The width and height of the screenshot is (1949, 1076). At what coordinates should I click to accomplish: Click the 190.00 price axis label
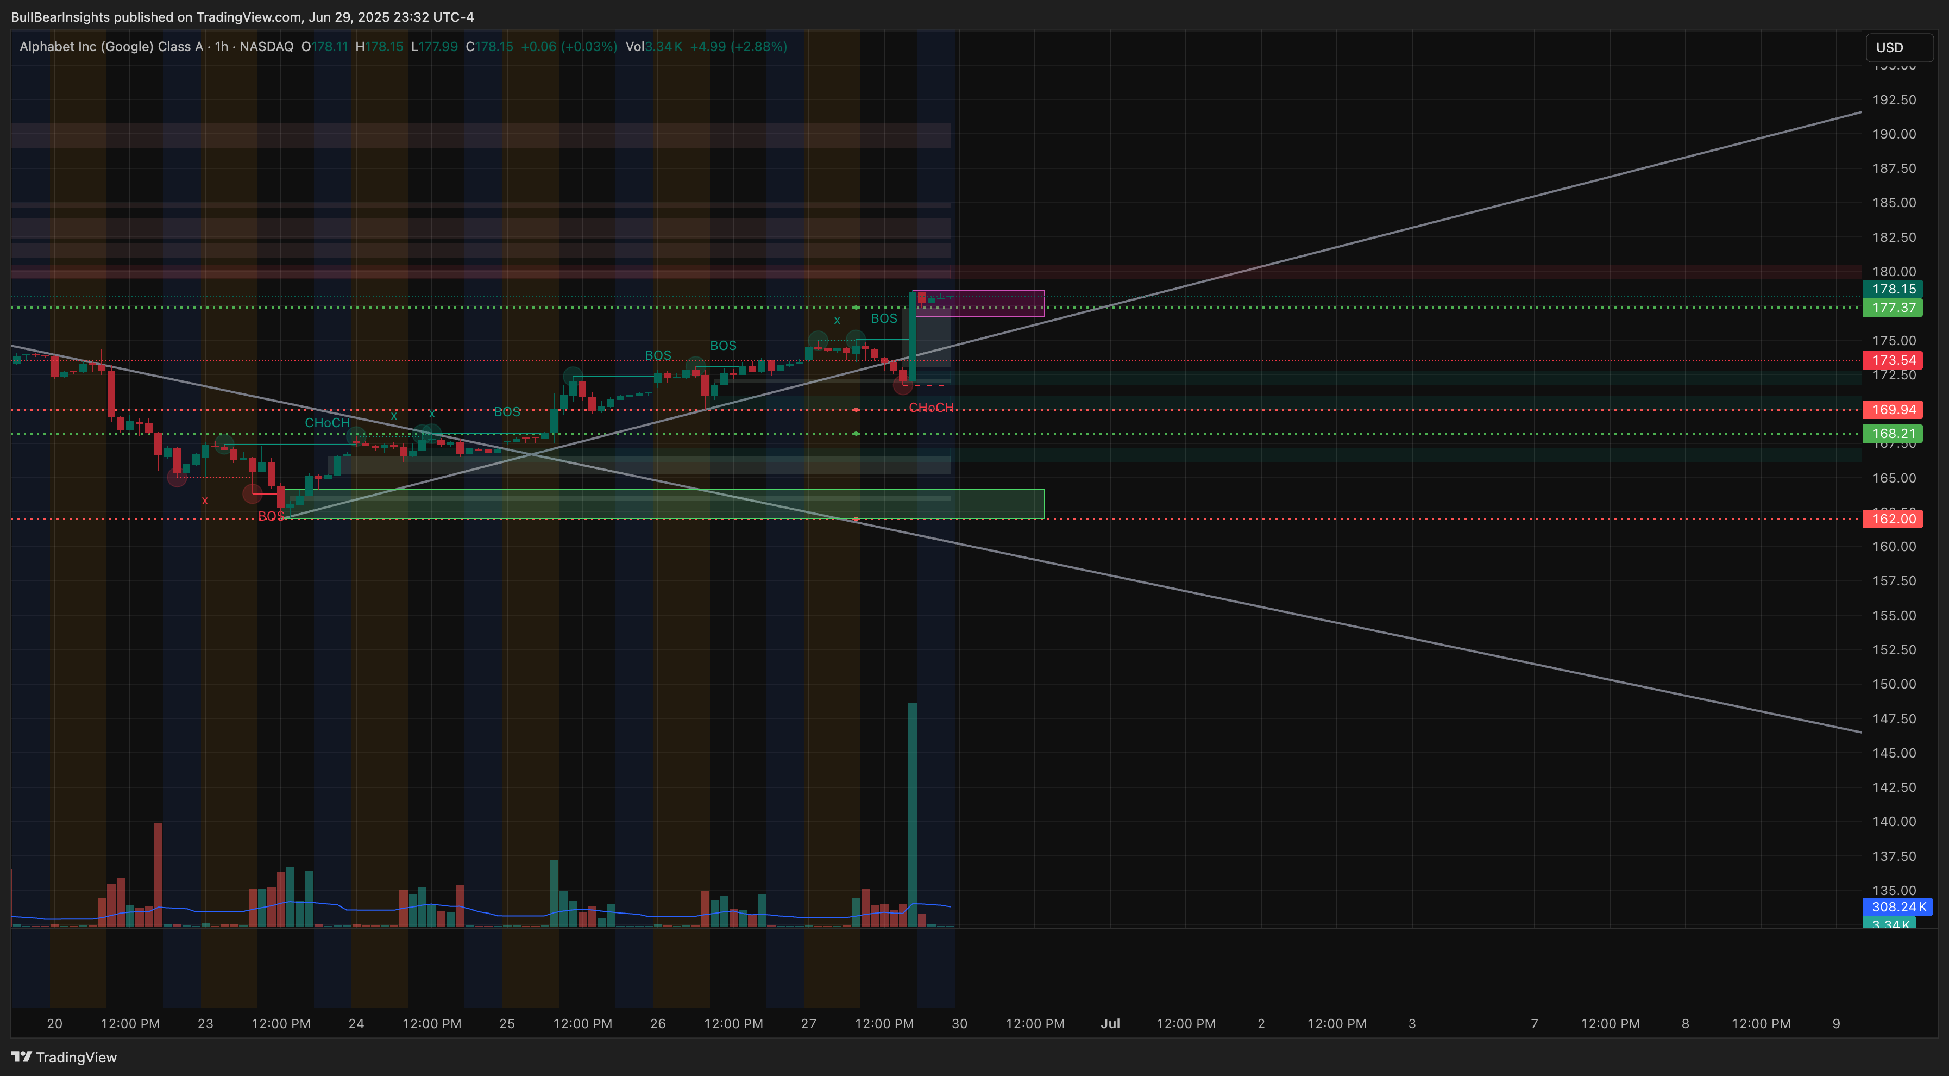(1894, 134)
